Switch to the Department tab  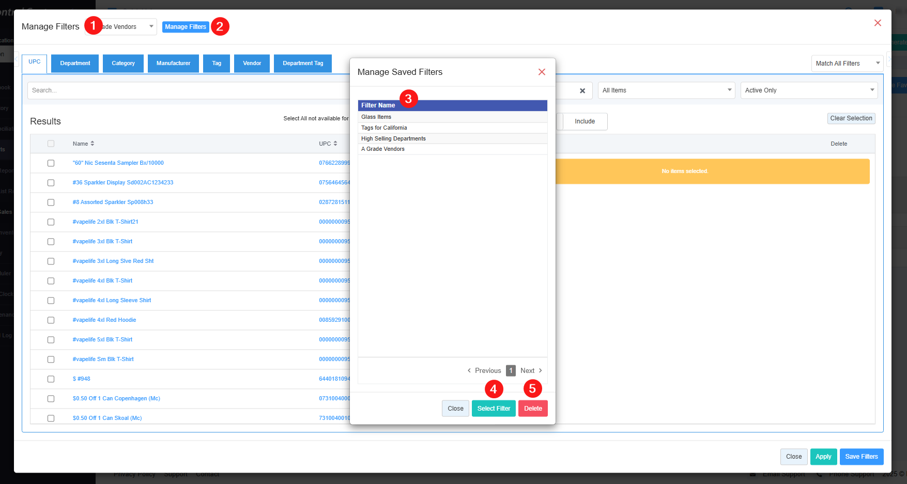(x=75, y=64)
